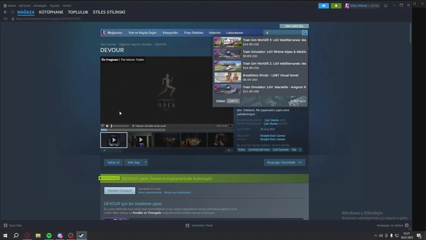Open Windows Start menu
The width and height of the screenshot is (426, 240).
pyautogui.click(x=5, y=236)
